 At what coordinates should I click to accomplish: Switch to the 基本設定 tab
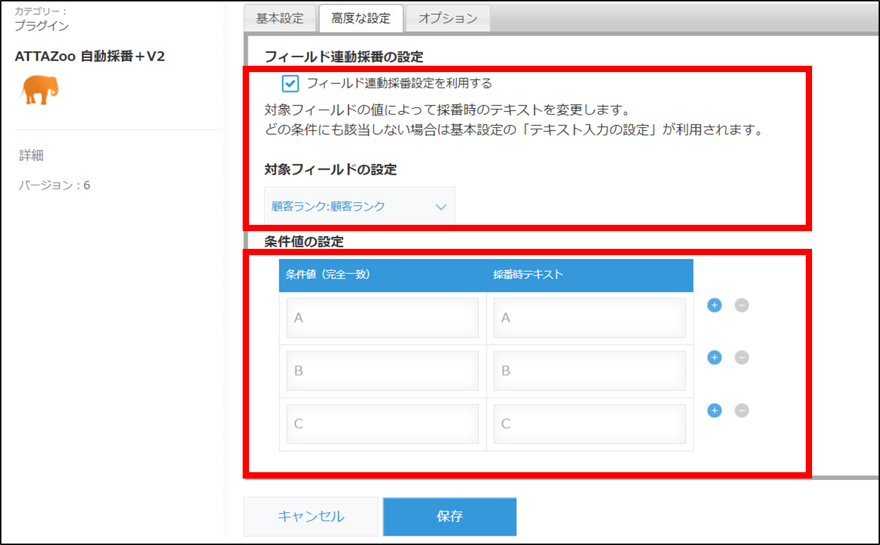point(279,18)
